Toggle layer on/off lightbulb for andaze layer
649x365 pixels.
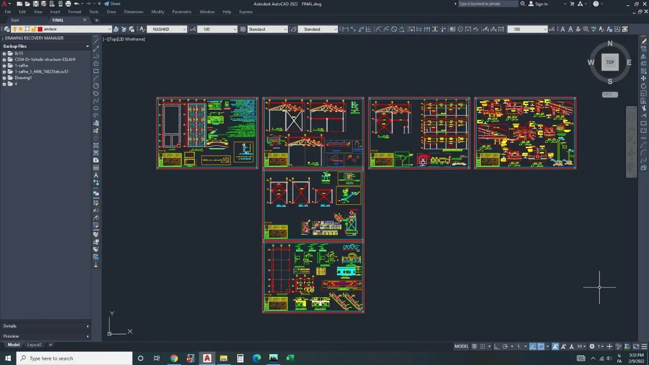14,29
